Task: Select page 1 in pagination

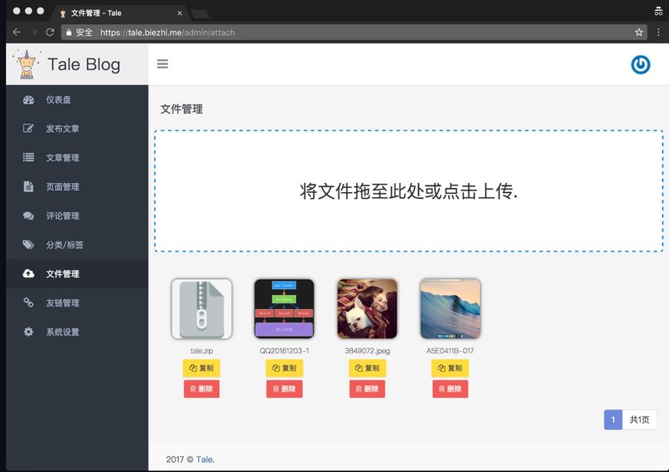Action: [613, 419]
